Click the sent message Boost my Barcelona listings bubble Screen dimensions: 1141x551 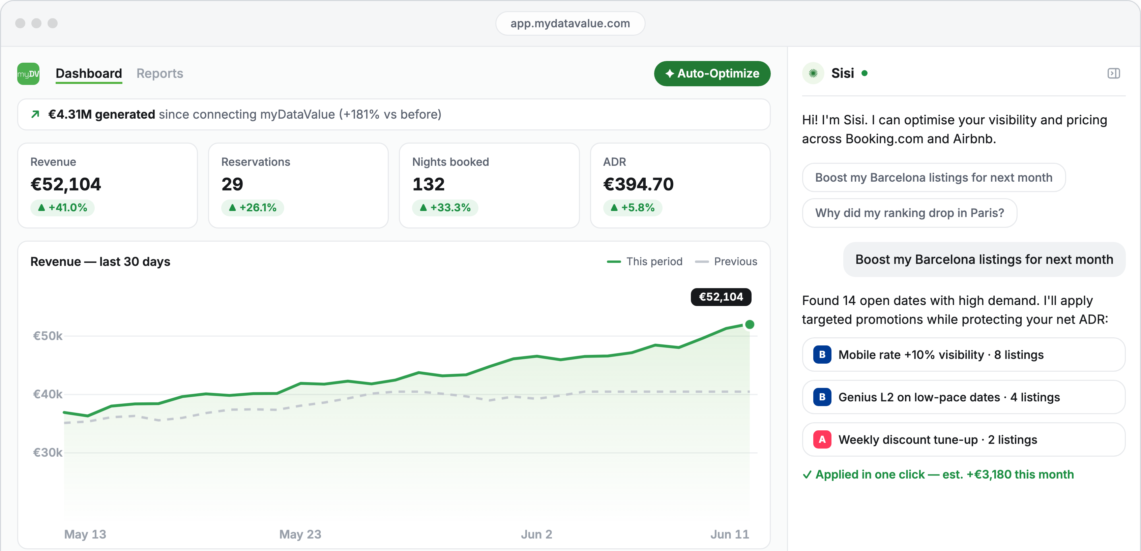[984, 259]
